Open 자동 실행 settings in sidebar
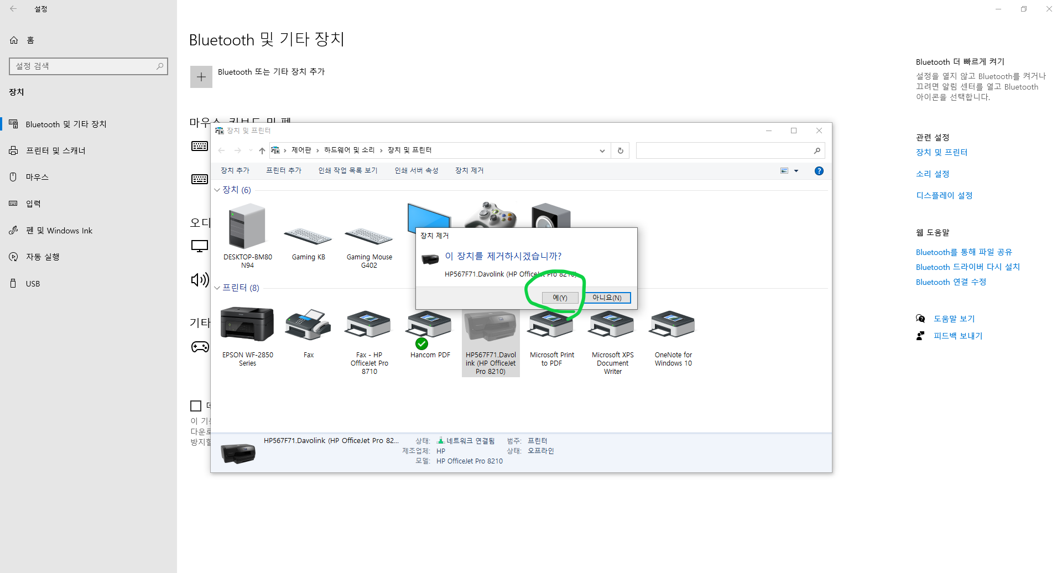 tap(88, 257)
